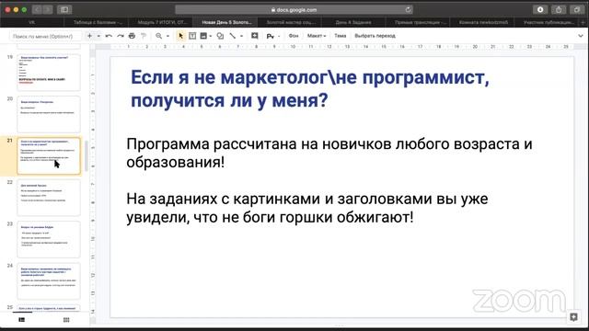589x331 pixels.
Task: Redo the last undone action
Action: (121, 36)
